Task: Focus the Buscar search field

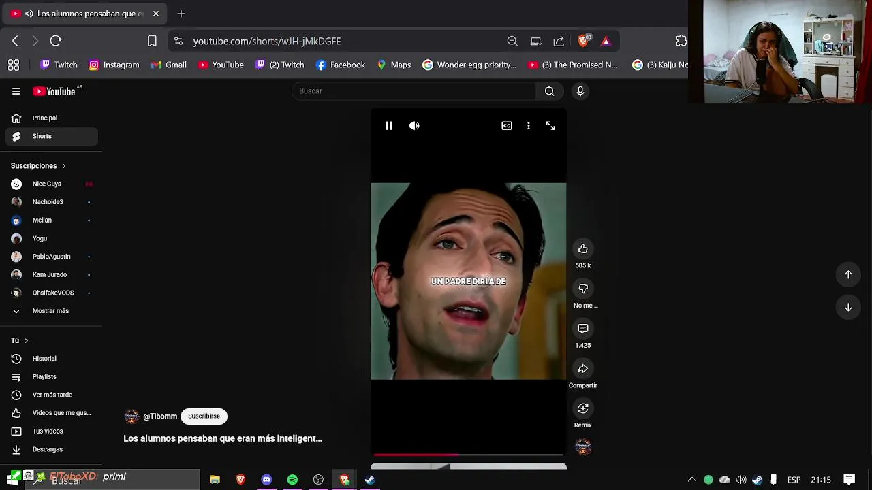Action: click(x=414, y=91)
